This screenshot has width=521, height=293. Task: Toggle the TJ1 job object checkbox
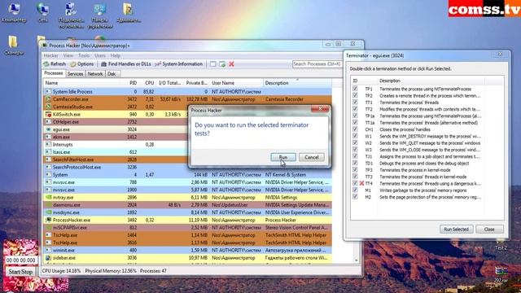click(355, 156)
